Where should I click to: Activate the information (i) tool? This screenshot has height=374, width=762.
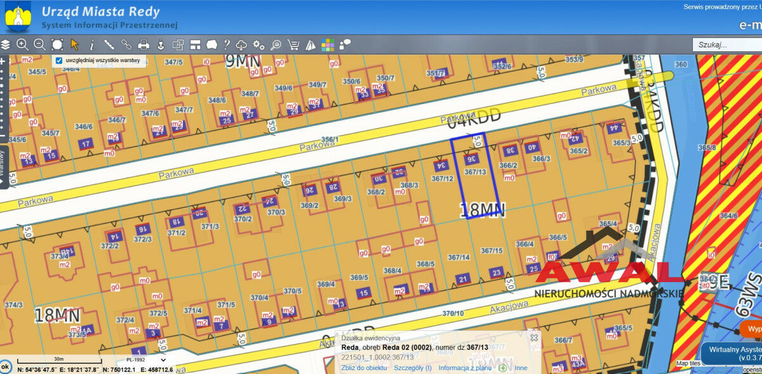[x=92, y=45]
